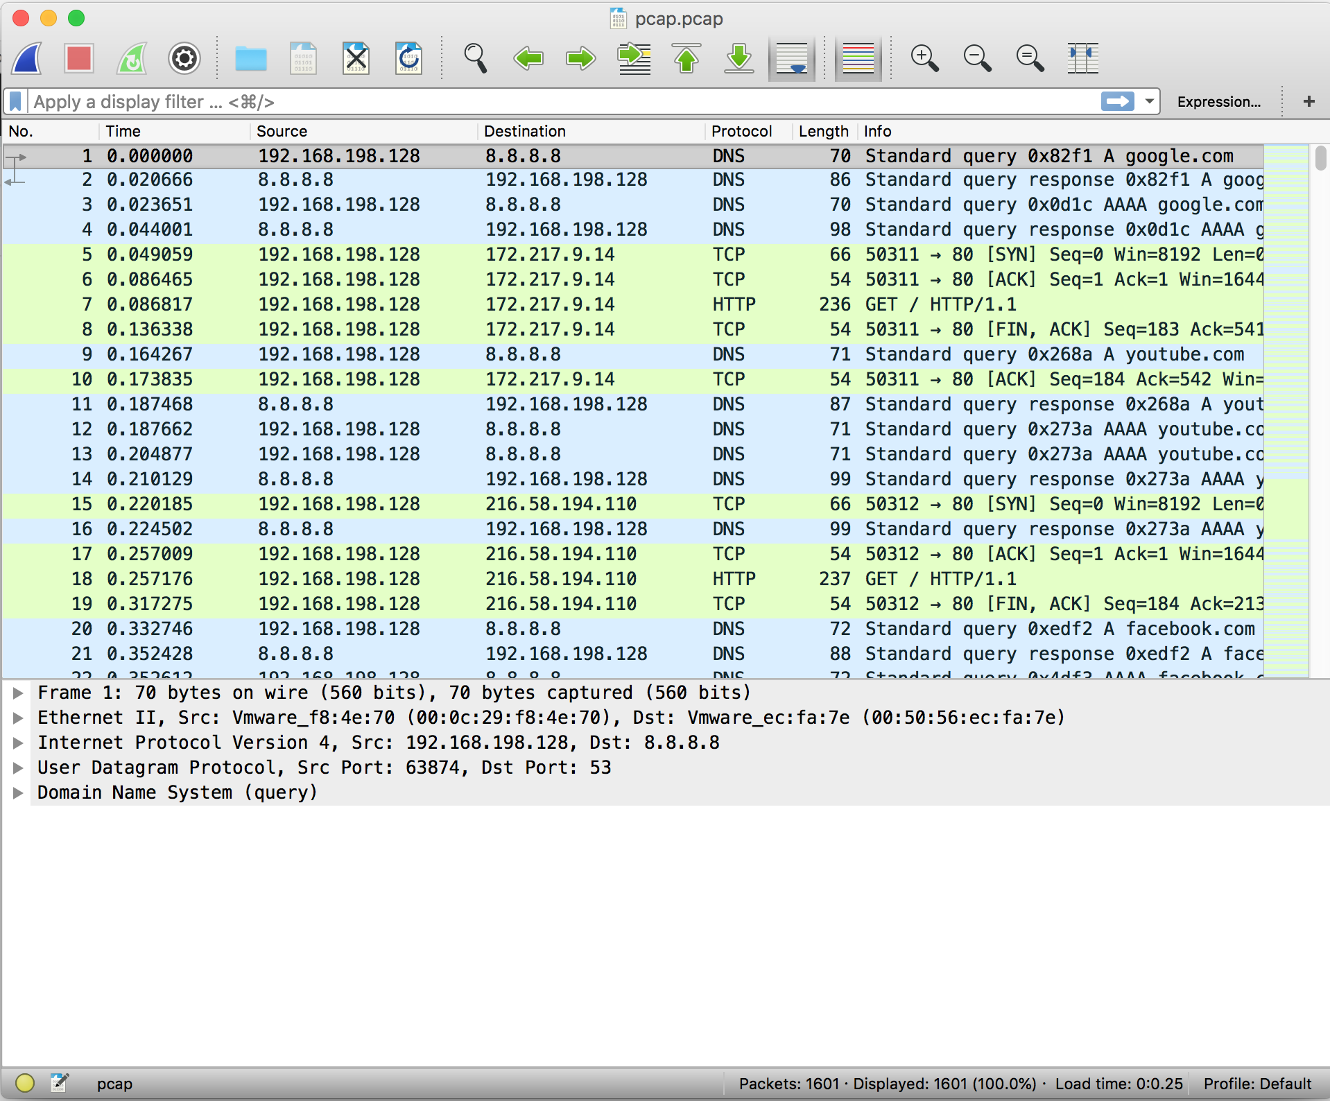Open the saved display filter bookmarks
Viewport: 1330px width, 1101px height.
click(14, 101)
